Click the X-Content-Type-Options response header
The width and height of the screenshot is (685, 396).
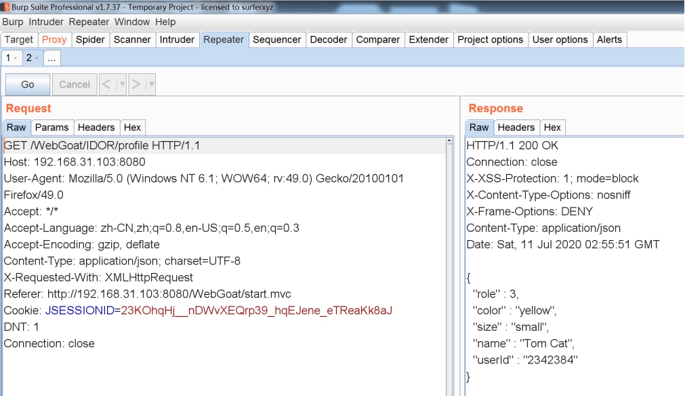548,195
